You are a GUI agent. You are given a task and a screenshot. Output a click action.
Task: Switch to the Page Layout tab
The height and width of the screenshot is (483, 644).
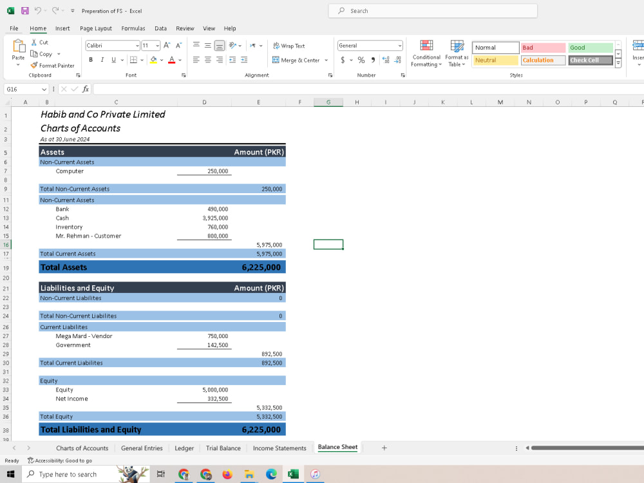(x=96, y=28)
